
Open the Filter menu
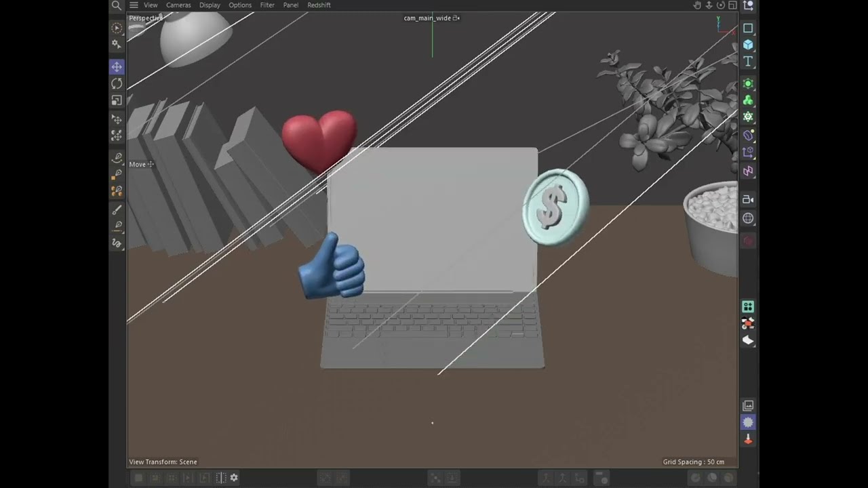[267, 5]
